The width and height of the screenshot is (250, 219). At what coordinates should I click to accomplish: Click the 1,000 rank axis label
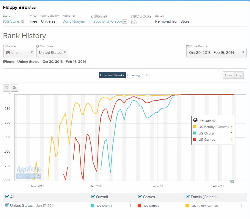tap(7, 152)
